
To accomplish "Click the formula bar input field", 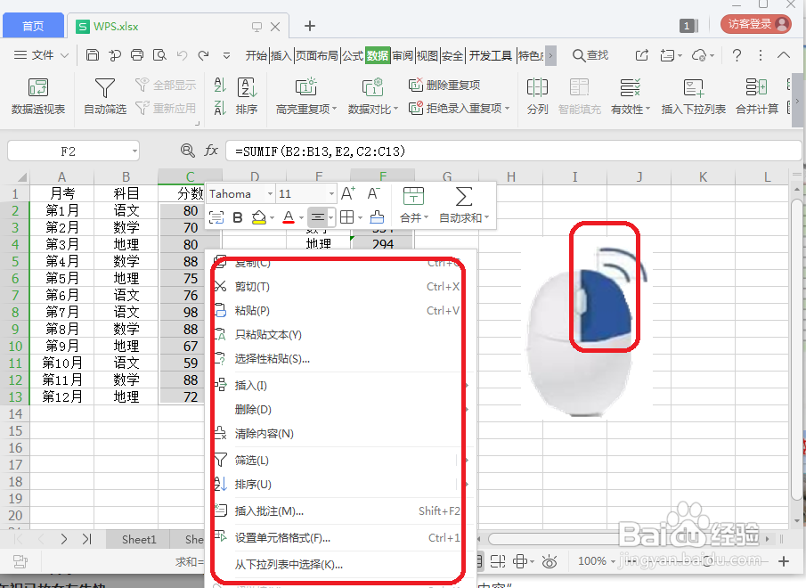I will [513, 151].
